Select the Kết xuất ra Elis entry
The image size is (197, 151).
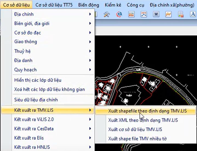tap(48, 138)
